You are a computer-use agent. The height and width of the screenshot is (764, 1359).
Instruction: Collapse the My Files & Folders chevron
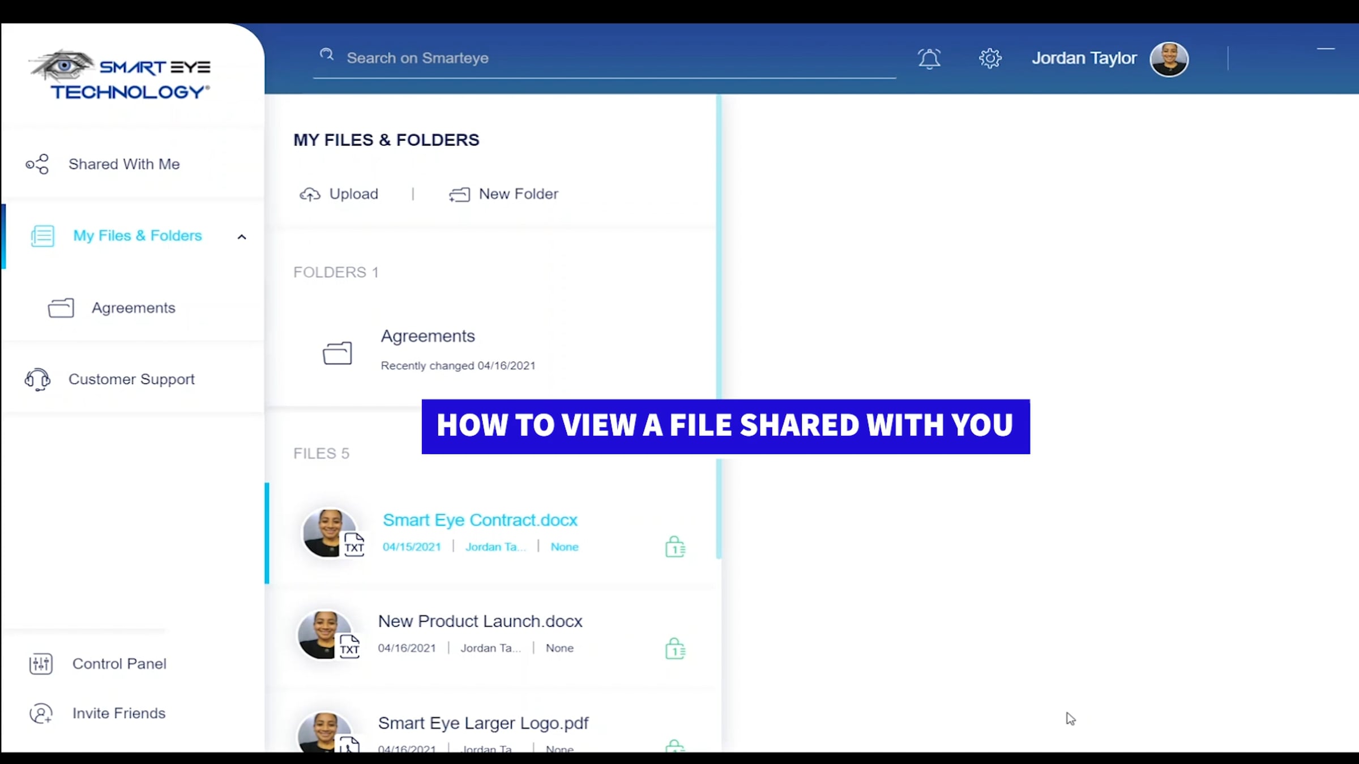click(242, 237)
